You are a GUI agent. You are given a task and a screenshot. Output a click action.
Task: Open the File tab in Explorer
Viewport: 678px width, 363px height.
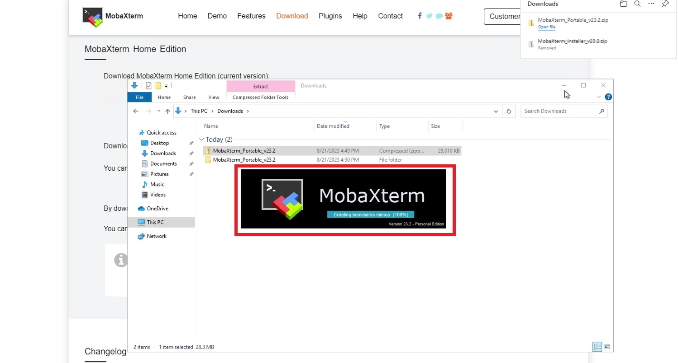139,97
